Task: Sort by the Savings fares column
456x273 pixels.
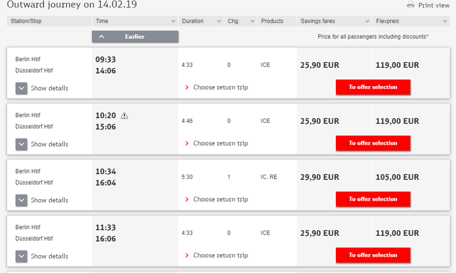Action: click(x=334, y=21)
